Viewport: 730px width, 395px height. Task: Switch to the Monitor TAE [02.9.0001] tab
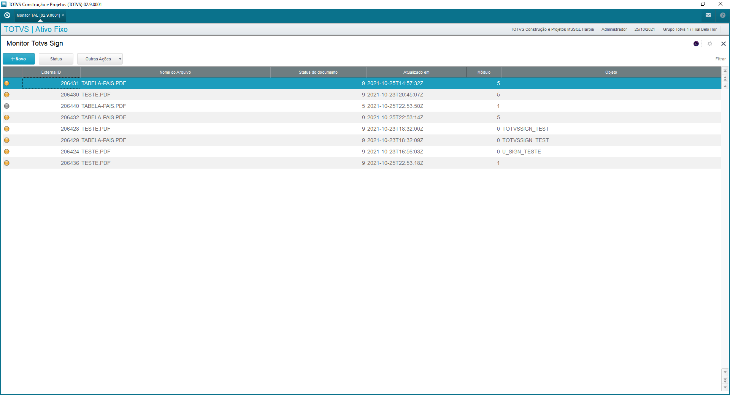(x=38, y=15)
